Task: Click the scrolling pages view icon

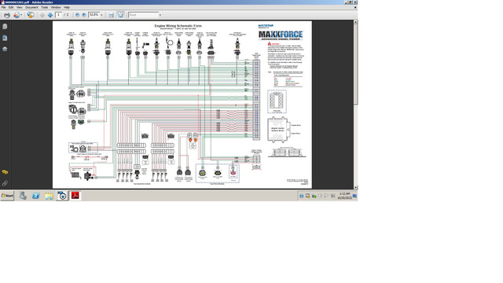Action: [x=112, y=15]
